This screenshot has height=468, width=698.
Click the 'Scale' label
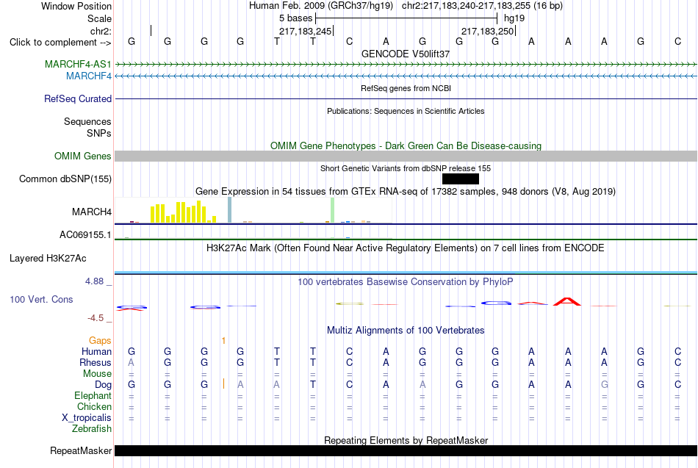tap(99, 18)
